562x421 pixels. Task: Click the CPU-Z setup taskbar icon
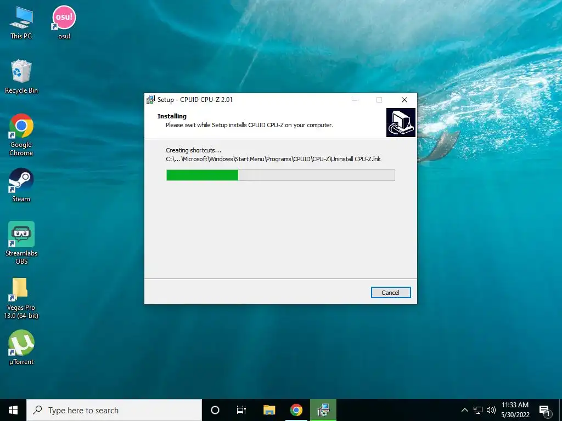click(323, 410)
